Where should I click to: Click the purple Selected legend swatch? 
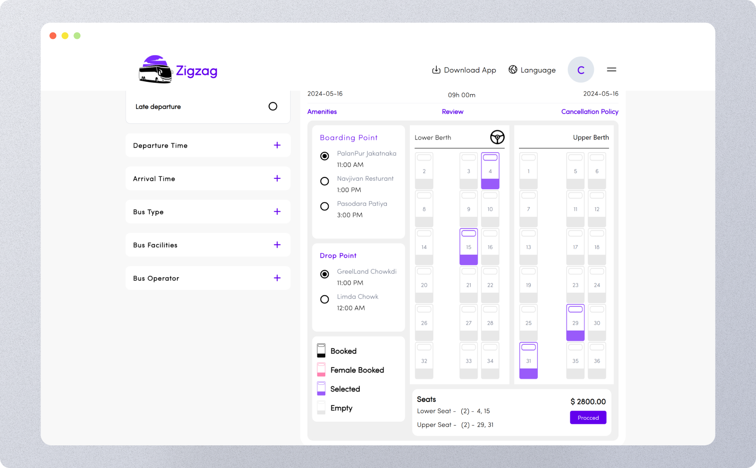pyautogui.click(x=321, y=389)
